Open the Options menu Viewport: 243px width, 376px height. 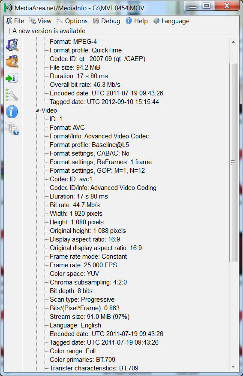click(x=72, y=21)
